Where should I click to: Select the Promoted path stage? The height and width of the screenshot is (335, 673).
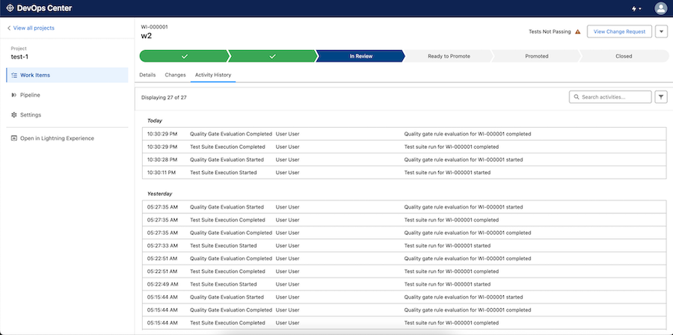(x=536, y=56)
